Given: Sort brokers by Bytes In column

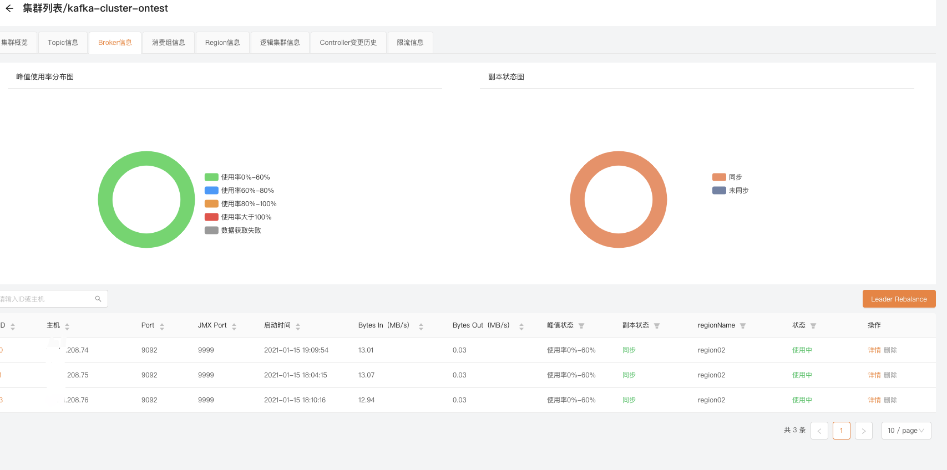Looking at the screenshot, I should (x=421, y=326).
